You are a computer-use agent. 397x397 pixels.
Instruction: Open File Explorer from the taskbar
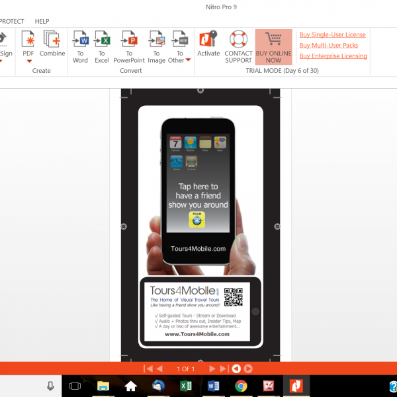(x=103, y=386)
